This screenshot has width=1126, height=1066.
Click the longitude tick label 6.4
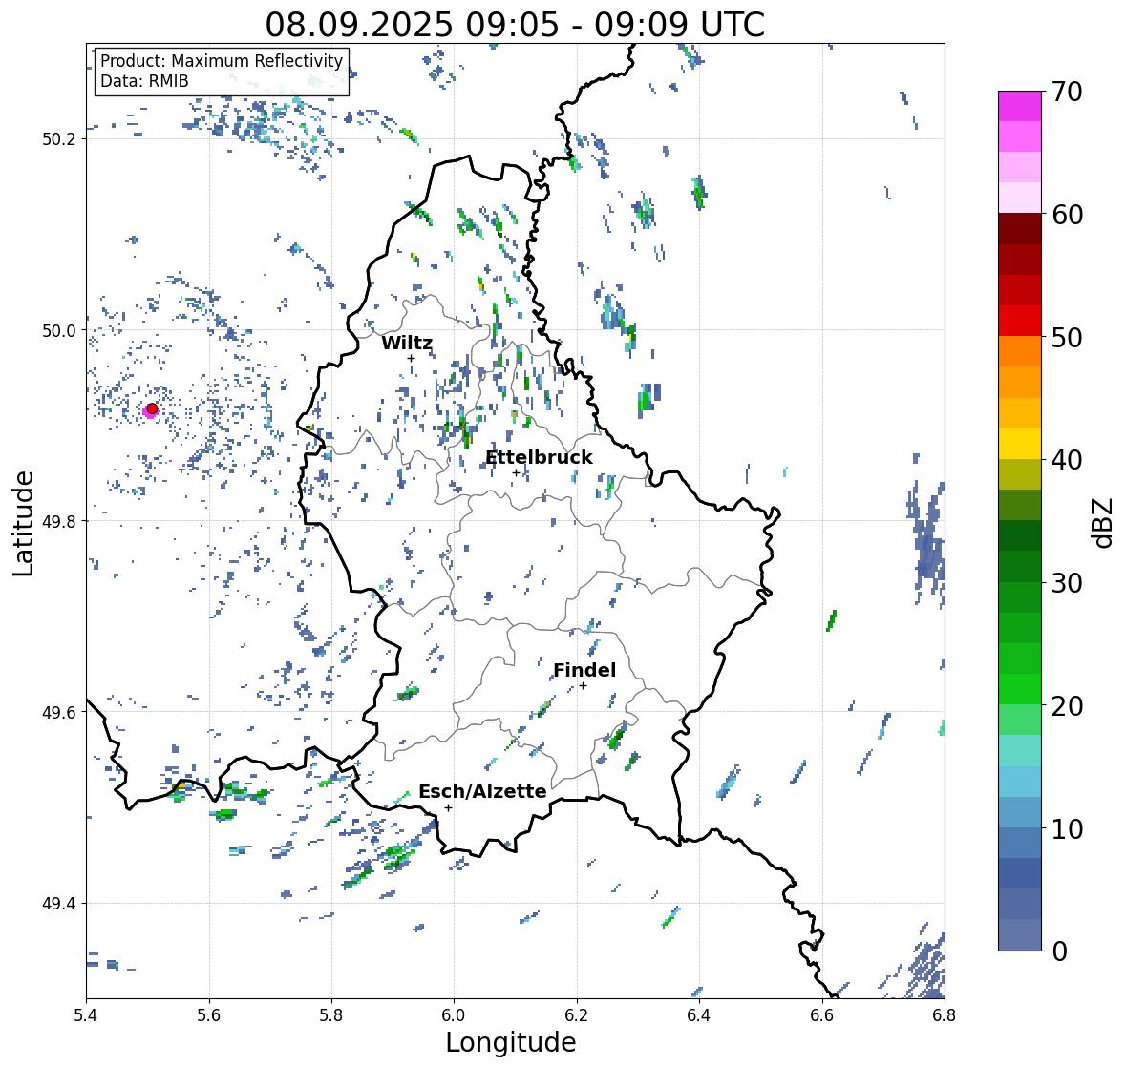point(699,1014)
